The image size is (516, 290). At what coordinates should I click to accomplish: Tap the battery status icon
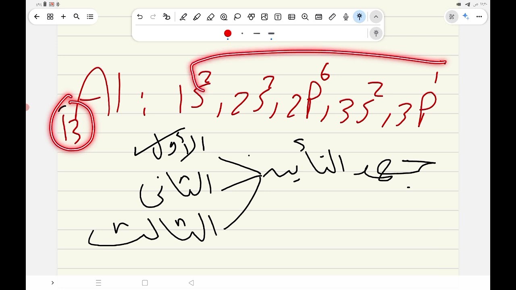pos(45,4)
